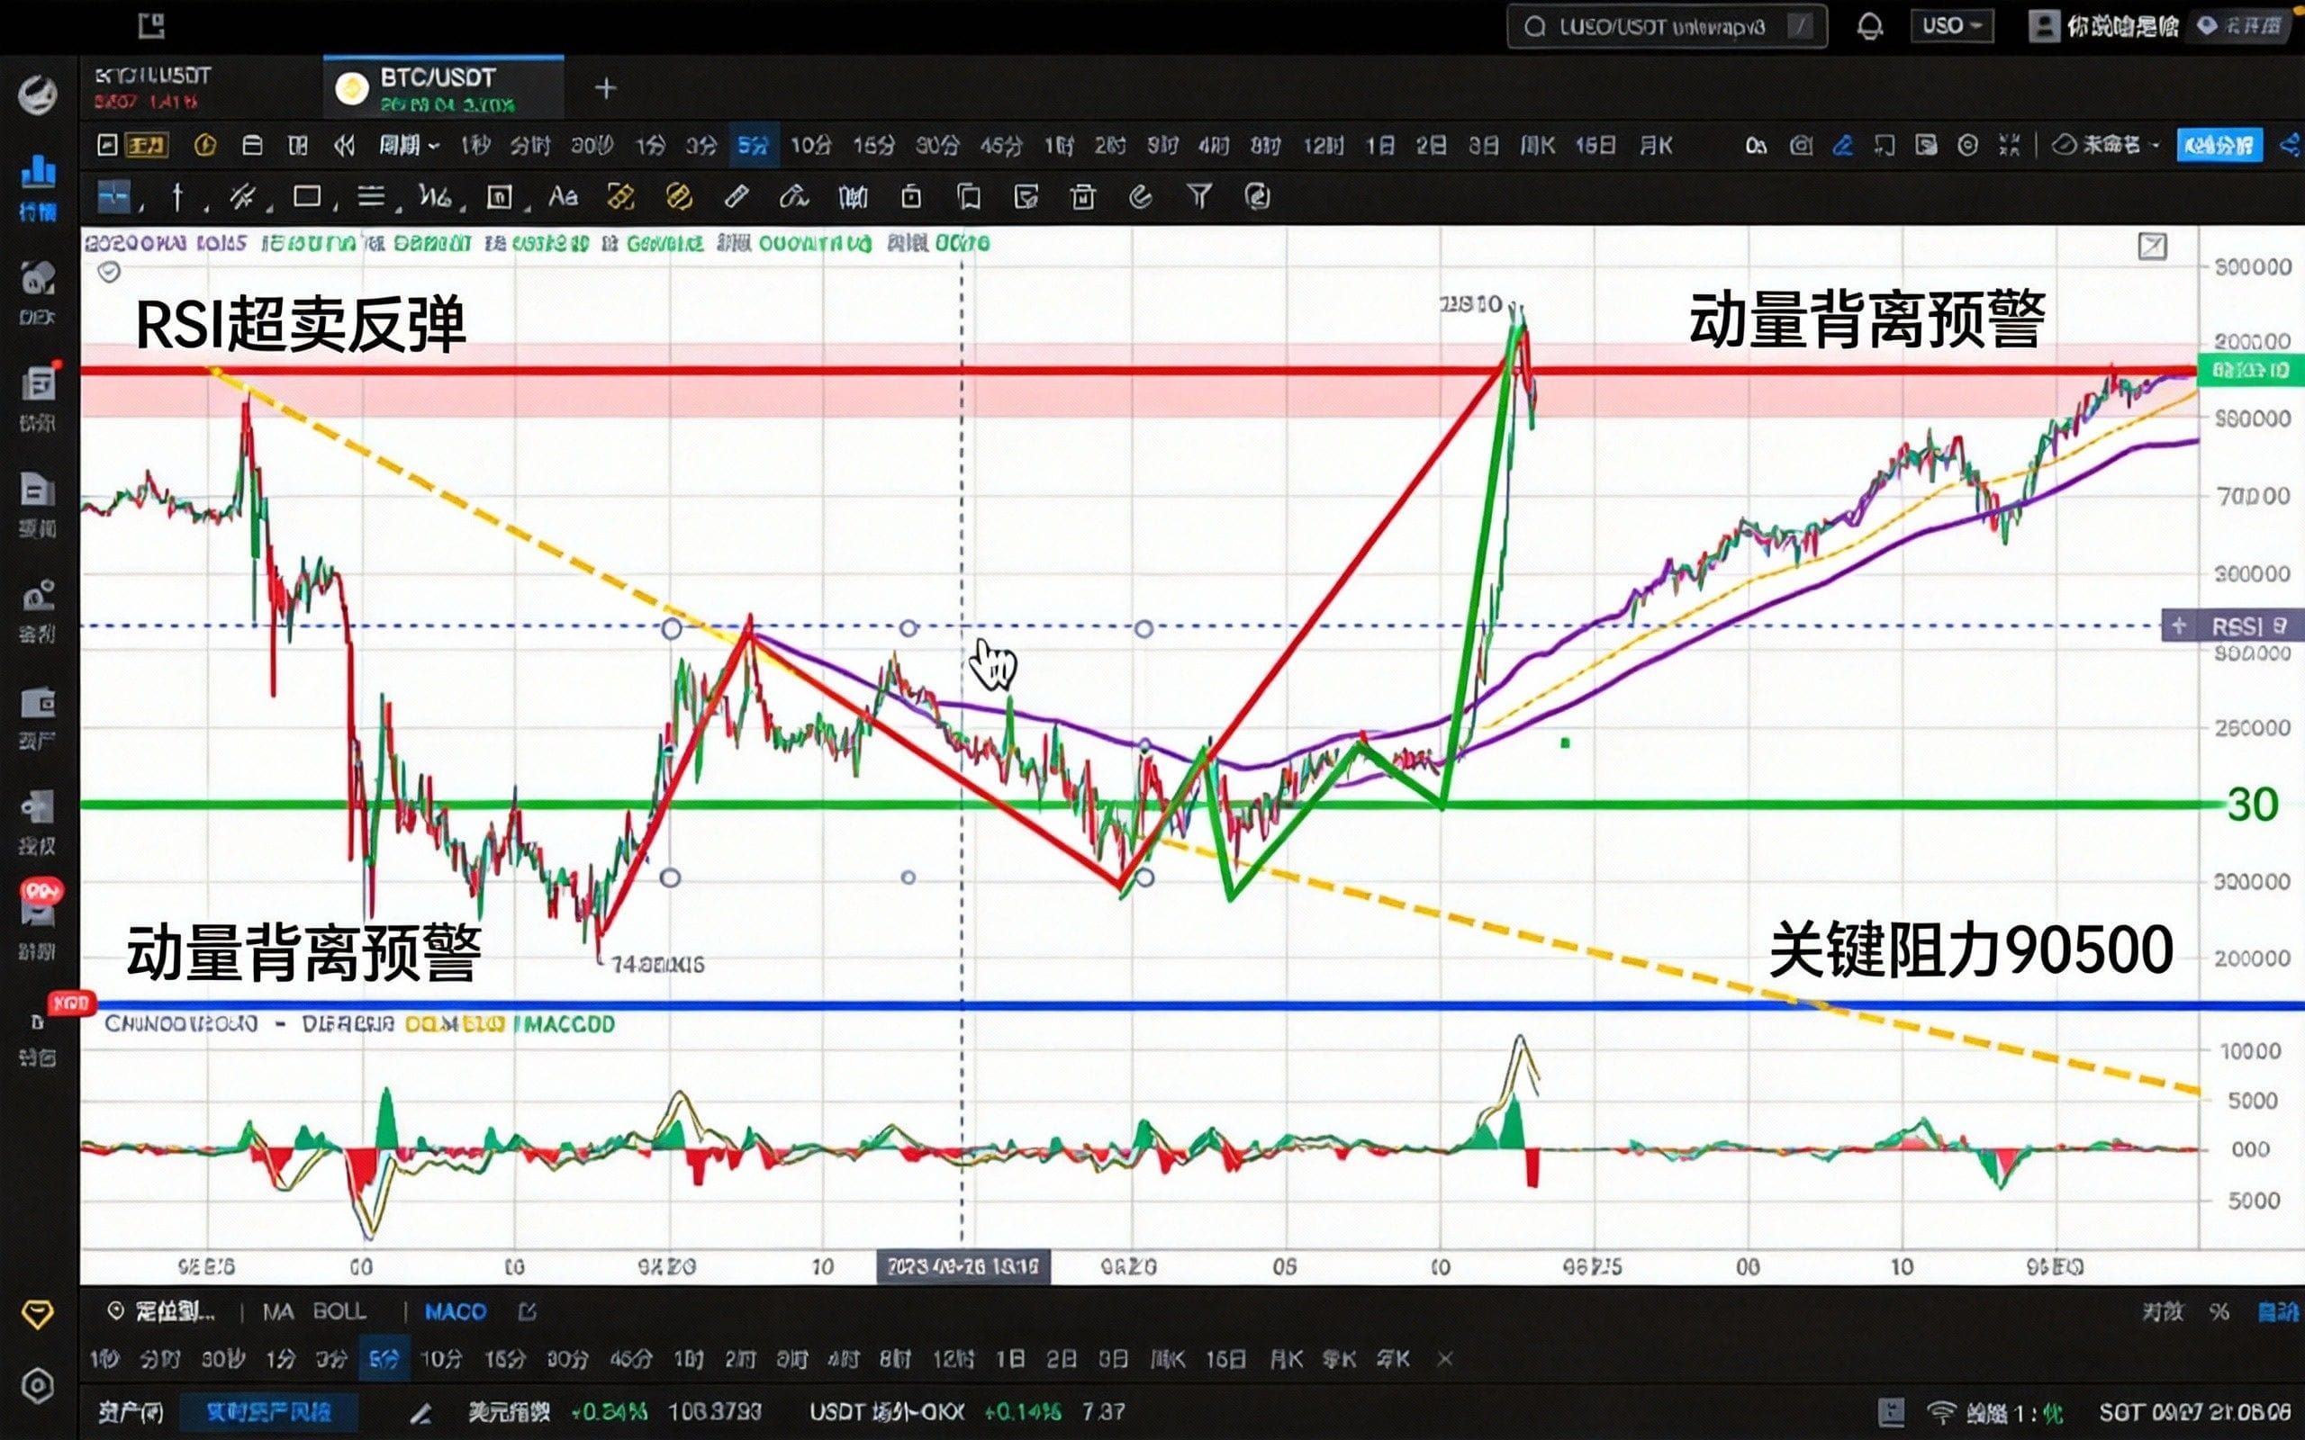Click the trash can delete drawings icon
2305x1440 pixels.
pyautogui.click(x=1082, y=197)
